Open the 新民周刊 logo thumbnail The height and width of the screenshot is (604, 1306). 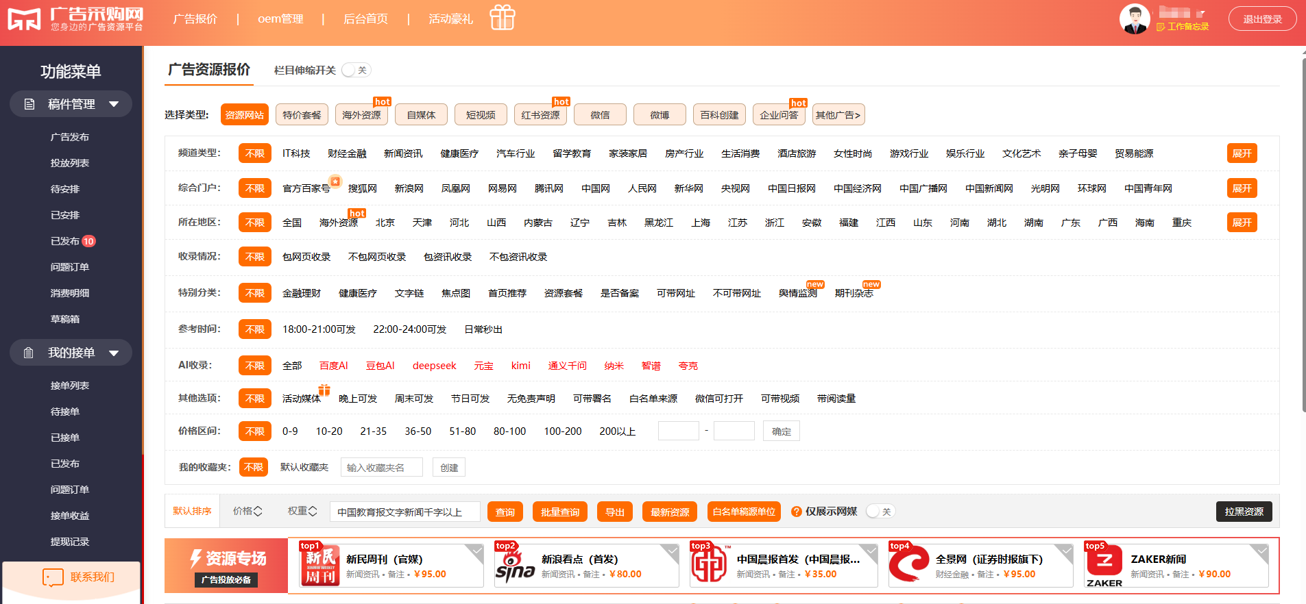click(x=320, y=566)
